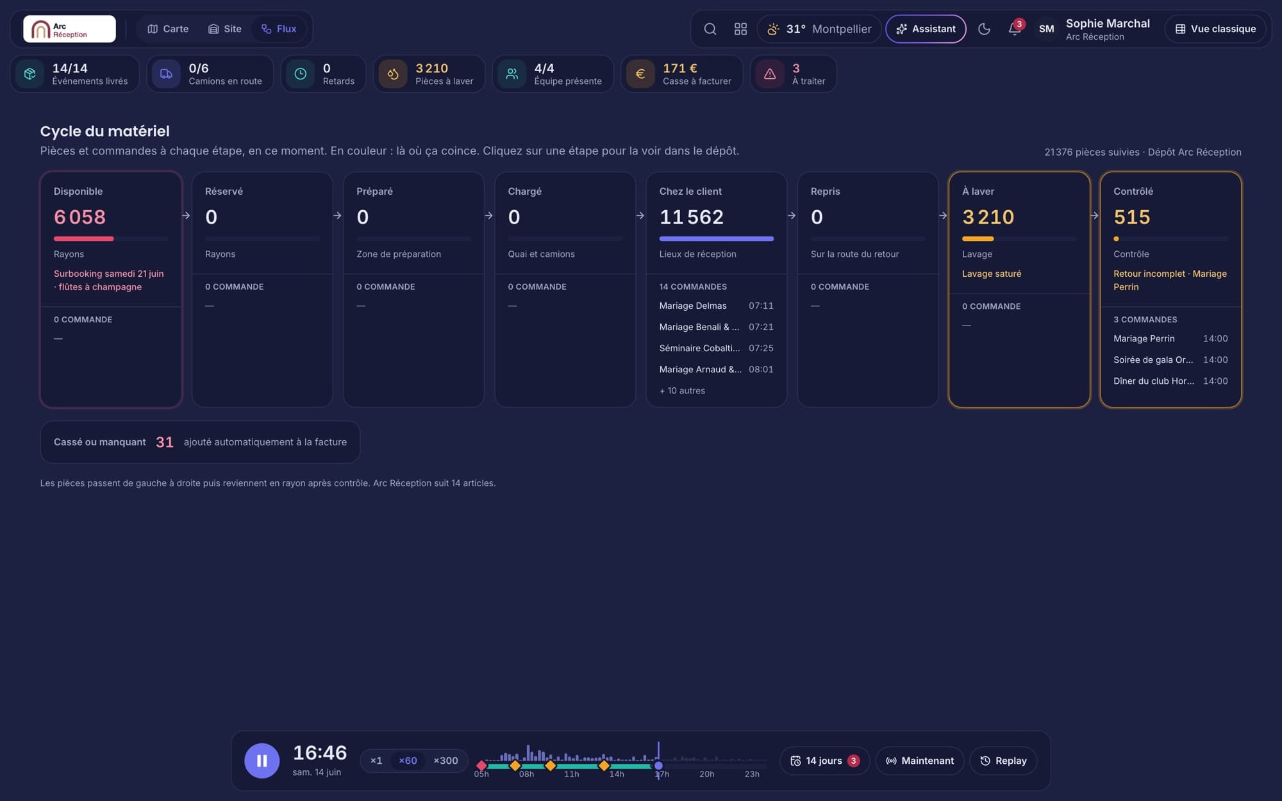The height and width of the screenshot is (801, 1282).
Task: Switch to Vue classique
Action: point(1215,29)
